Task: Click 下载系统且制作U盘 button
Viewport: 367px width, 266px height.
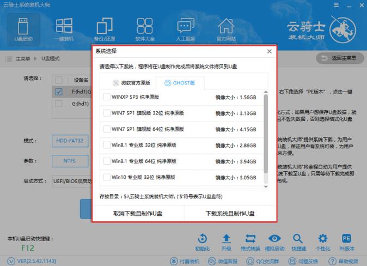Action: click(x=230, y=214)
